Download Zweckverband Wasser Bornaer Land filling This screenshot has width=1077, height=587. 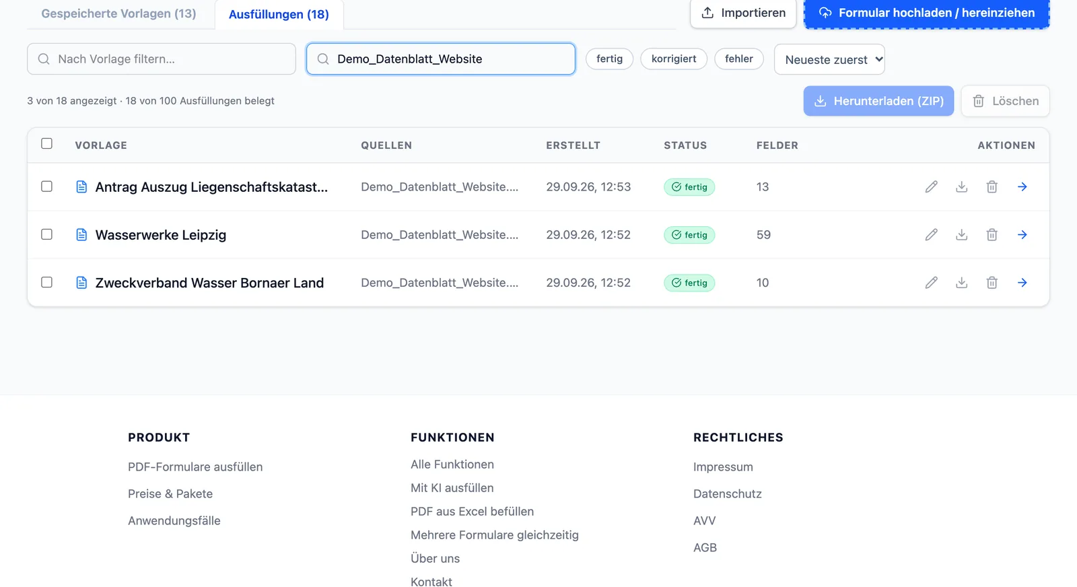click(x=961, y=283)
